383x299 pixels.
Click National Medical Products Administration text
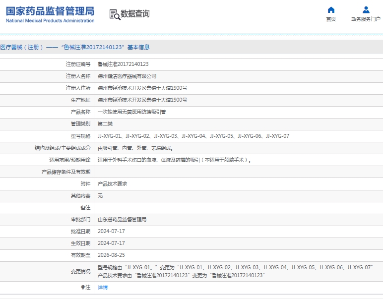pyautogui.click(x=50, y=21)
